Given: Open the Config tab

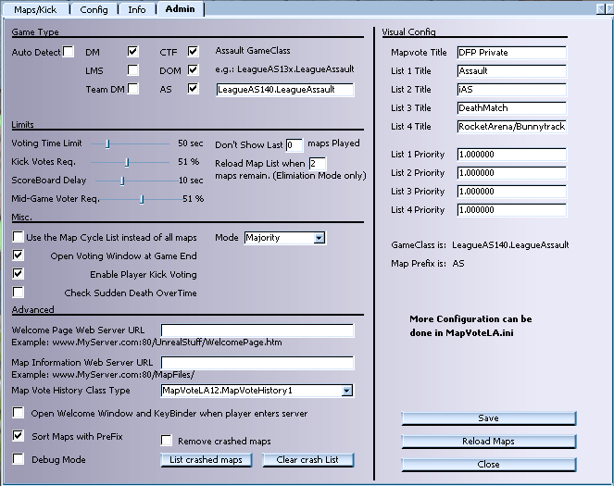Looking at the screenshot, I should click(x=94, y=9).
